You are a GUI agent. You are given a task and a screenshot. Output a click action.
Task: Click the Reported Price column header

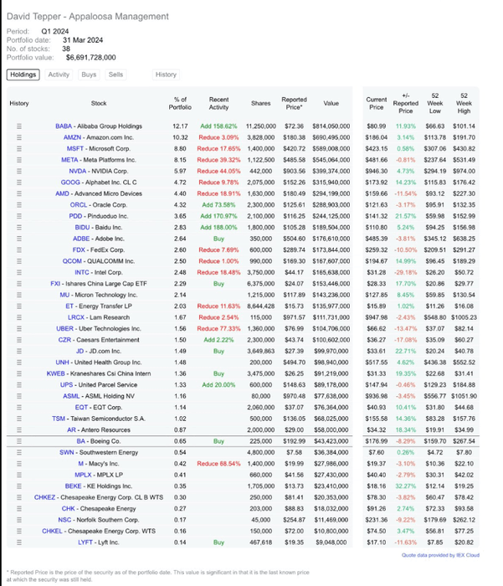point(294,104)
